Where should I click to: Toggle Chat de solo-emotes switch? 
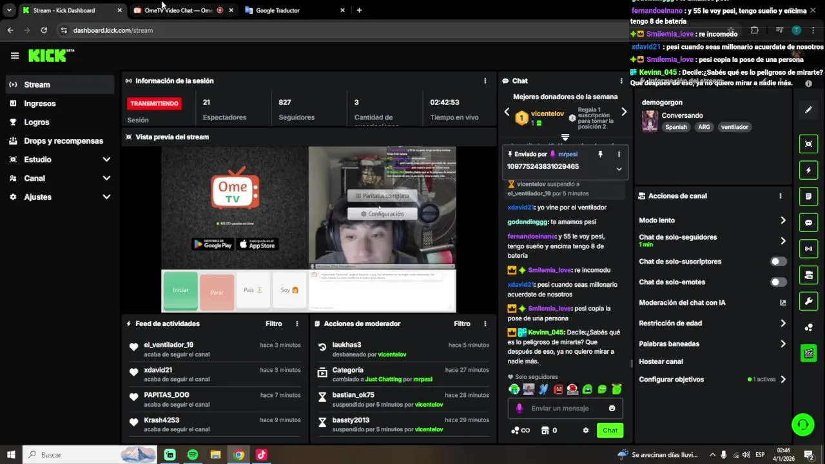(x=779, y=282)
